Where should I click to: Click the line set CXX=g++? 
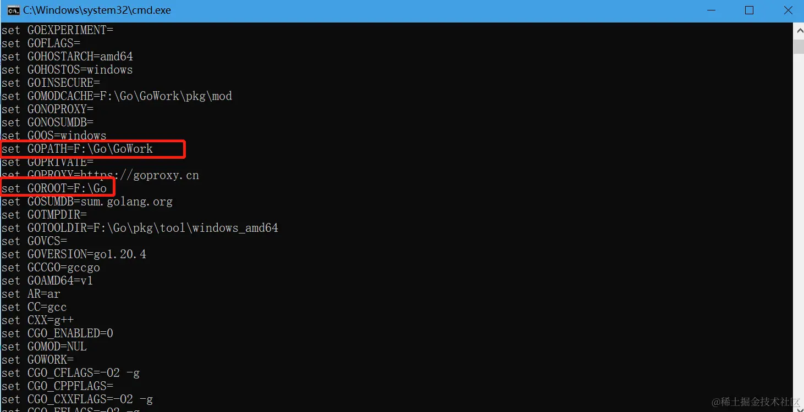pyautogui.click(x=37, y=320)
